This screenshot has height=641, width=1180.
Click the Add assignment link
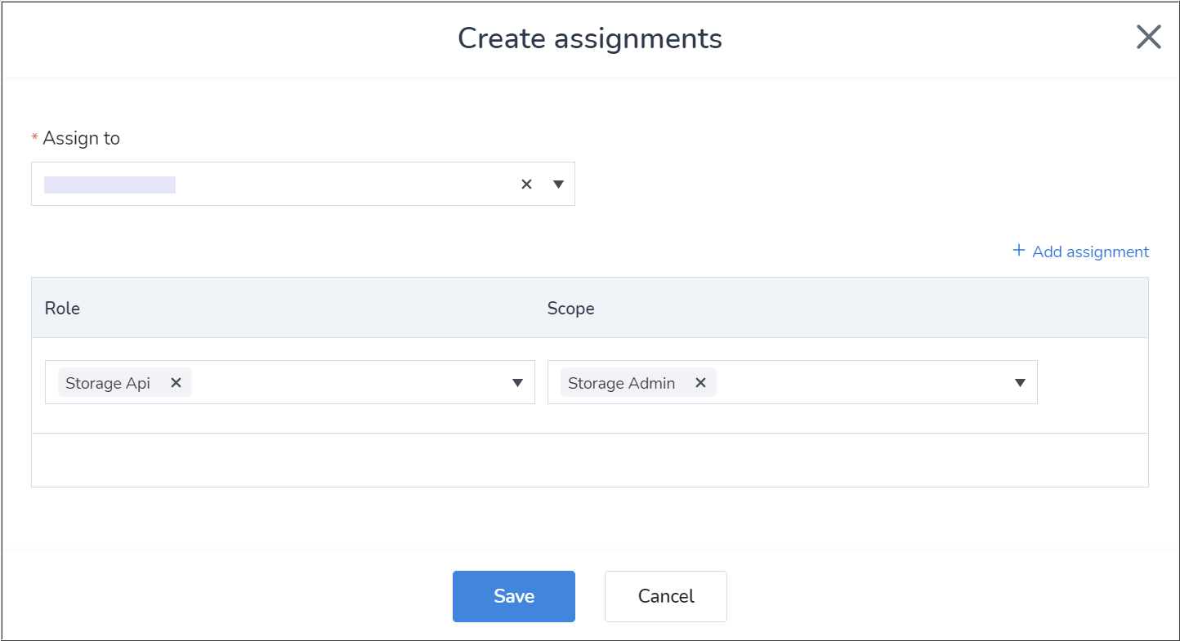[1080, 252]
